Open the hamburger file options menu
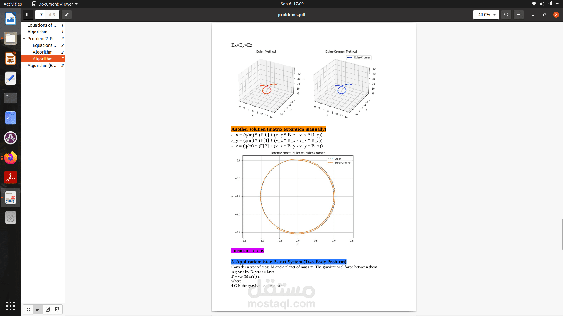The width and height of the screenshot is (563, 316). click(518, 15)
